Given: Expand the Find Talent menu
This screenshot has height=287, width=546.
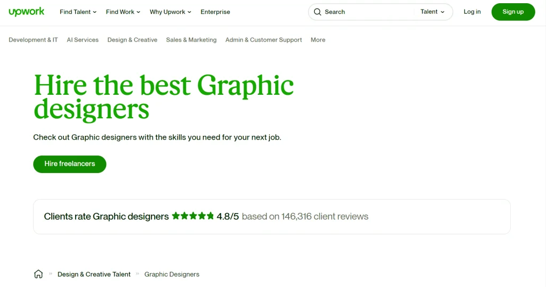Looking at the screenshot, I should tap(78, 12).
